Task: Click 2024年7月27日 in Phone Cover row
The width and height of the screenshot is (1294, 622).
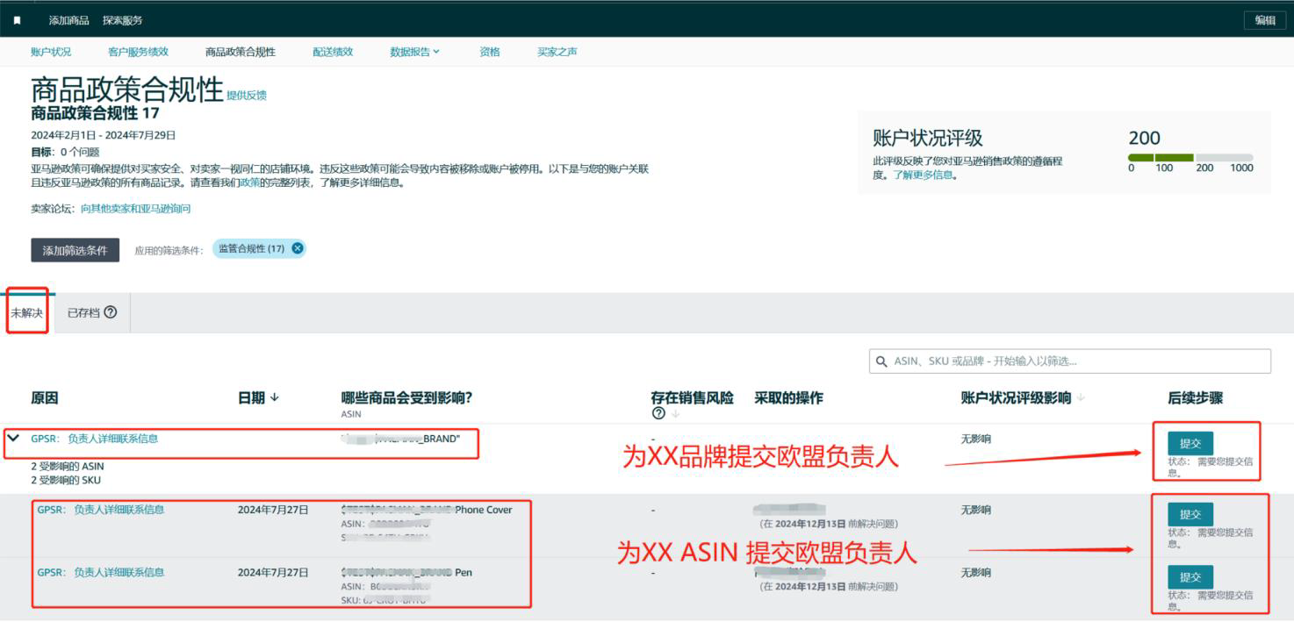Action: pyautogui.click(x=273, y=509)
